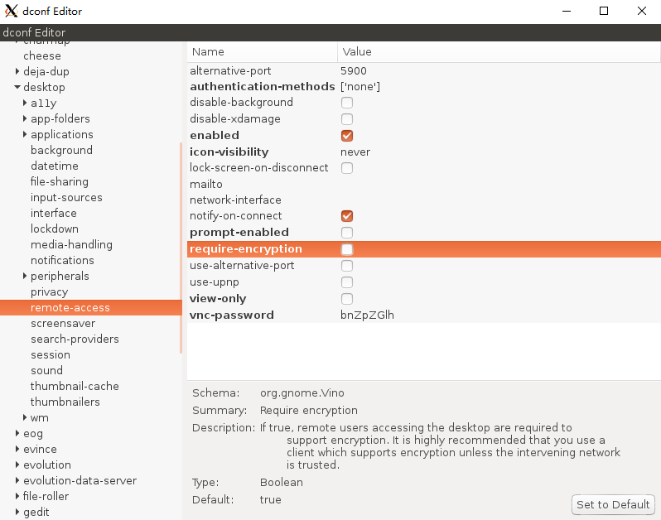
Task: Select notifications in the tree
Action: pos(62,260)
